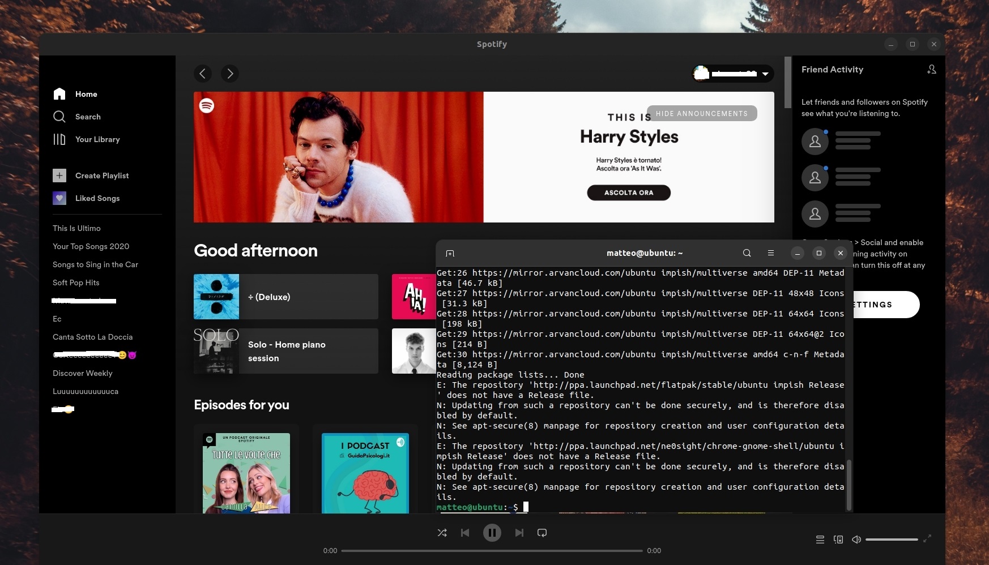
Task: Mute the volume speaker icon
Action: [x=856, y=540]
